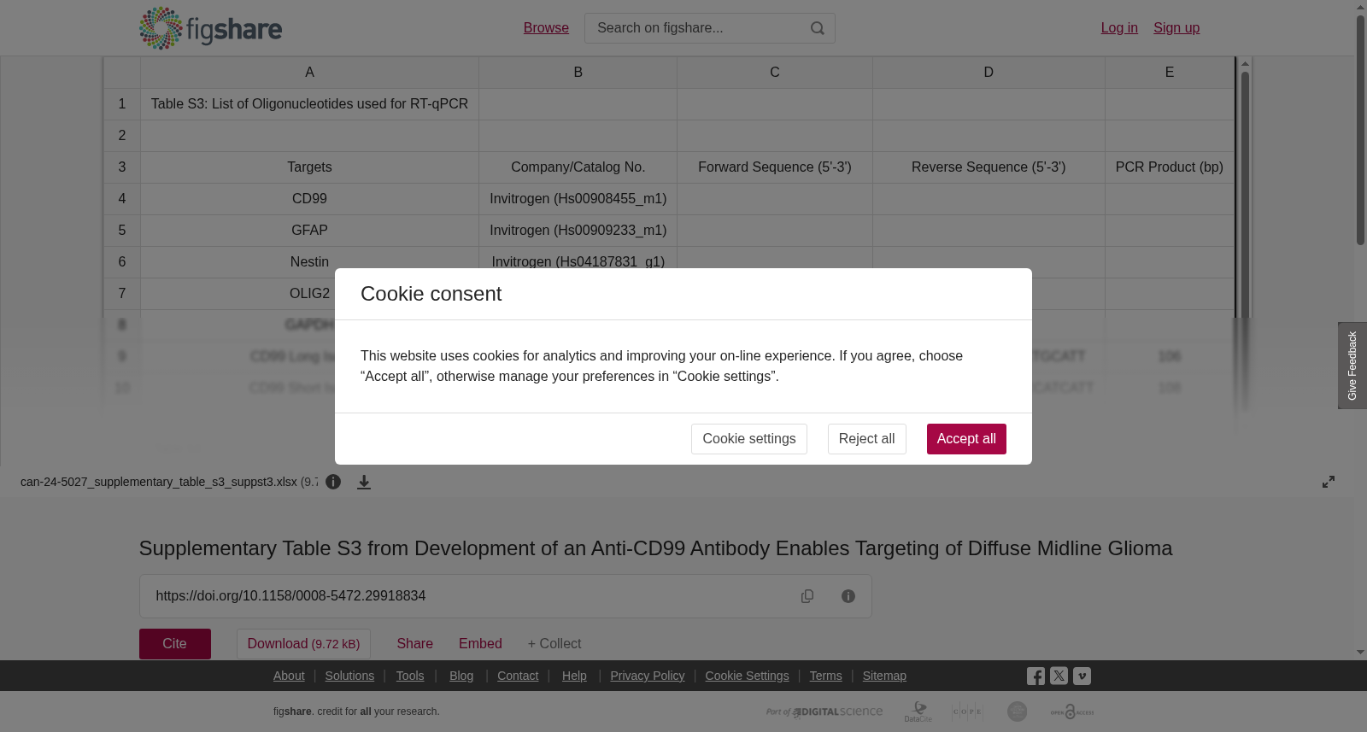1367x732 pixels.
Task: Click the search magnifier icon
Action: [x=818, y=28]
